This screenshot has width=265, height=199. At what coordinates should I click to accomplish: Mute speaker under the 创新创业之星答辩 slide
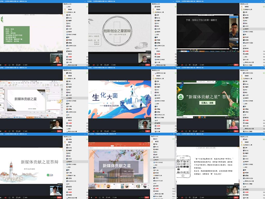point(89,65)
